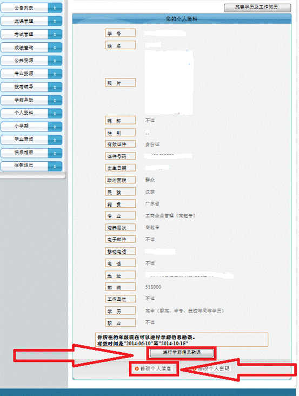Viewport: 299px width, 396px height.
Task: Click the 出生日期 field label
Action: pos(121,168)
